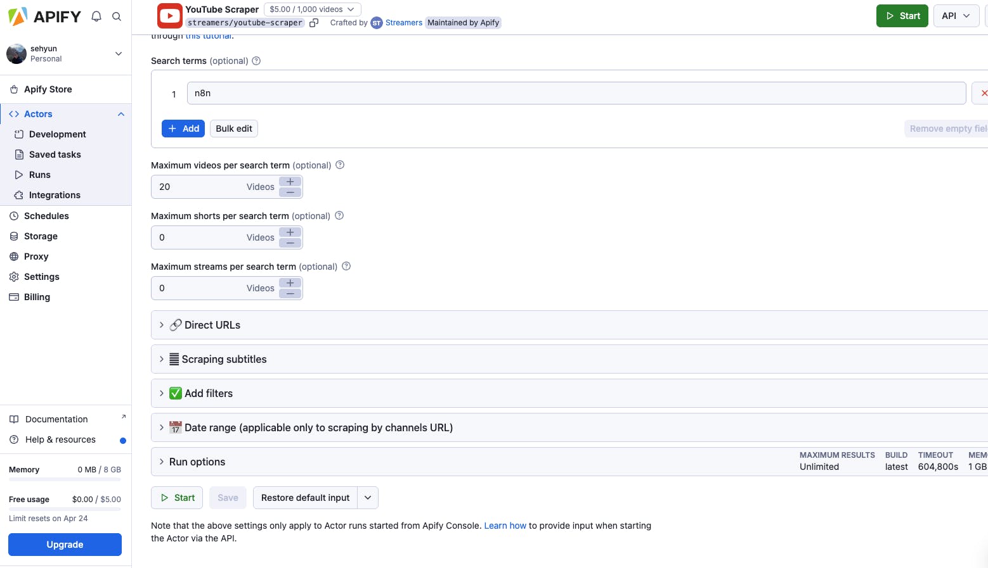The height and width of the screenshot is (568, 988).
Task: Open the this tutorial link
Action: click(209, 36)
